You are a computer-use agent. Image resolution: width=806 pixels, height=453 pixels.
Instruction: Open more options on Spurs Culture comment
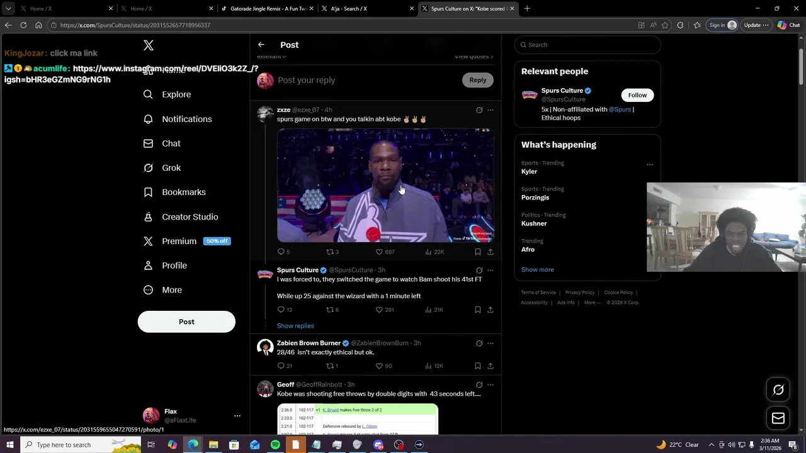tap(491, 271)
